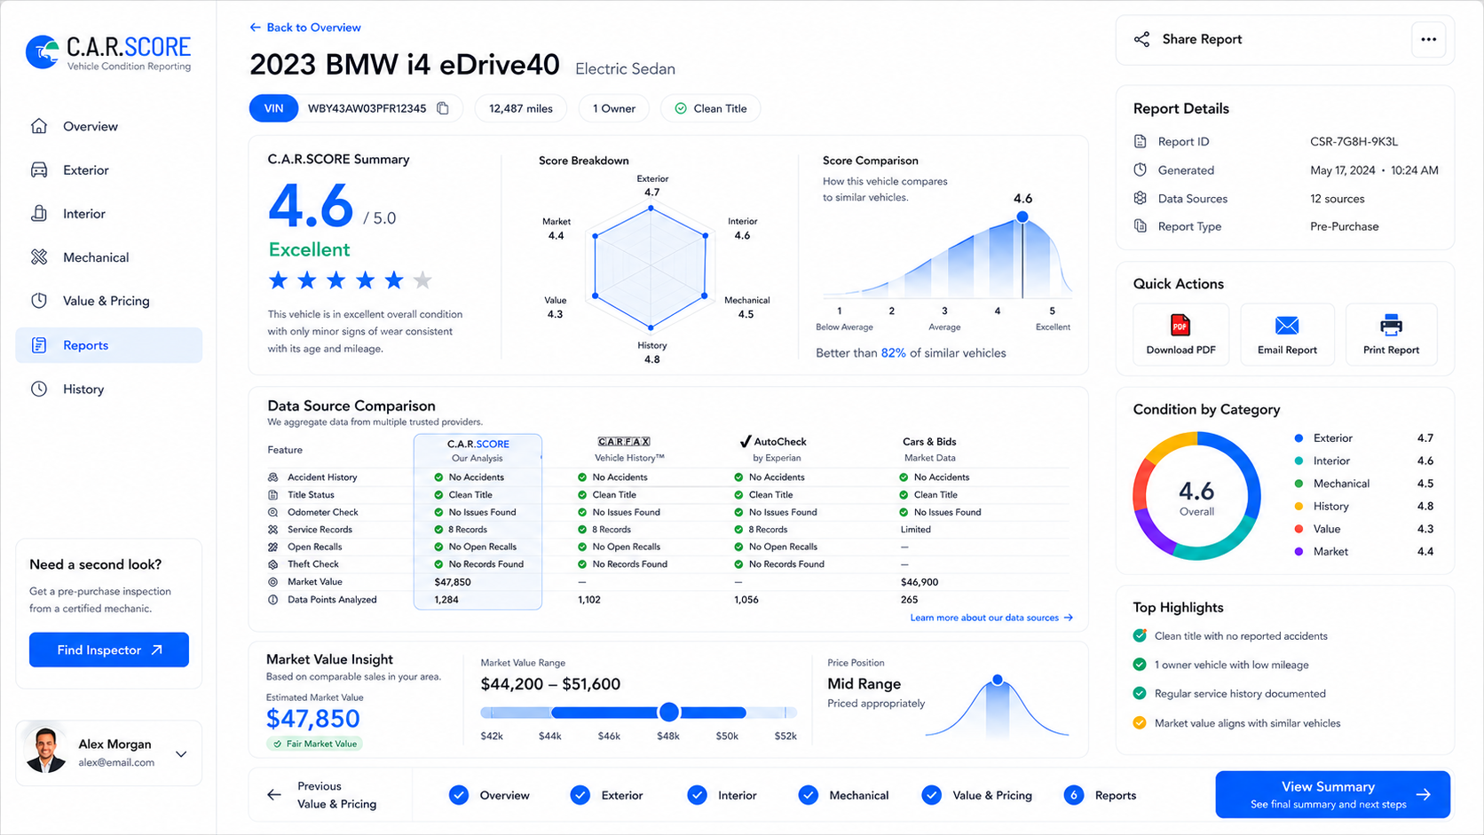
Task: Click the Odometer Check row icon
Action: (x=273, y=512)
